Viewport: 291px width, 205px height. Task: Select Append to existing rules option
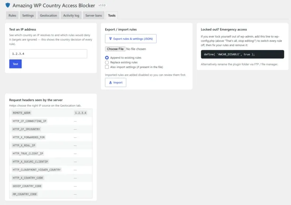107,58
